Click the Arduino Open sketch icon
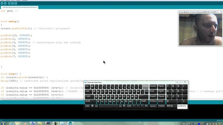 (13, 3)
